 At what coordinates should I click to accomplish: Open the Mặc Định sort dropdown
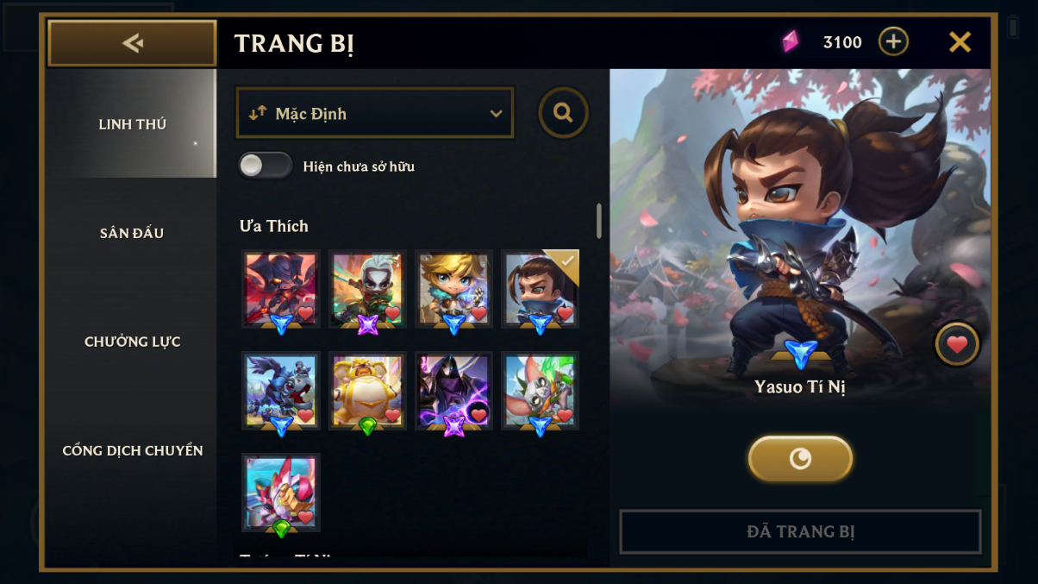pyautogui.click(x=375, y=113)
